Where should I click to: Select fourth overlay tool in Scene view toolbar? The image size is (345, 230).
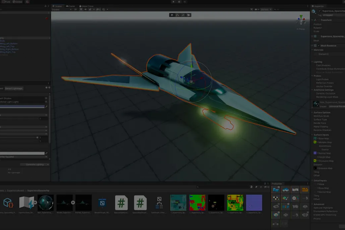[x=189, y=15]
